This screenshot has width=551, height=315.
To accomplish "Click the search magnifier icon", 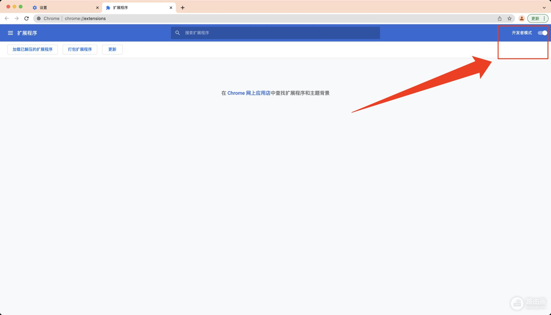I will [x=178, y=33].
